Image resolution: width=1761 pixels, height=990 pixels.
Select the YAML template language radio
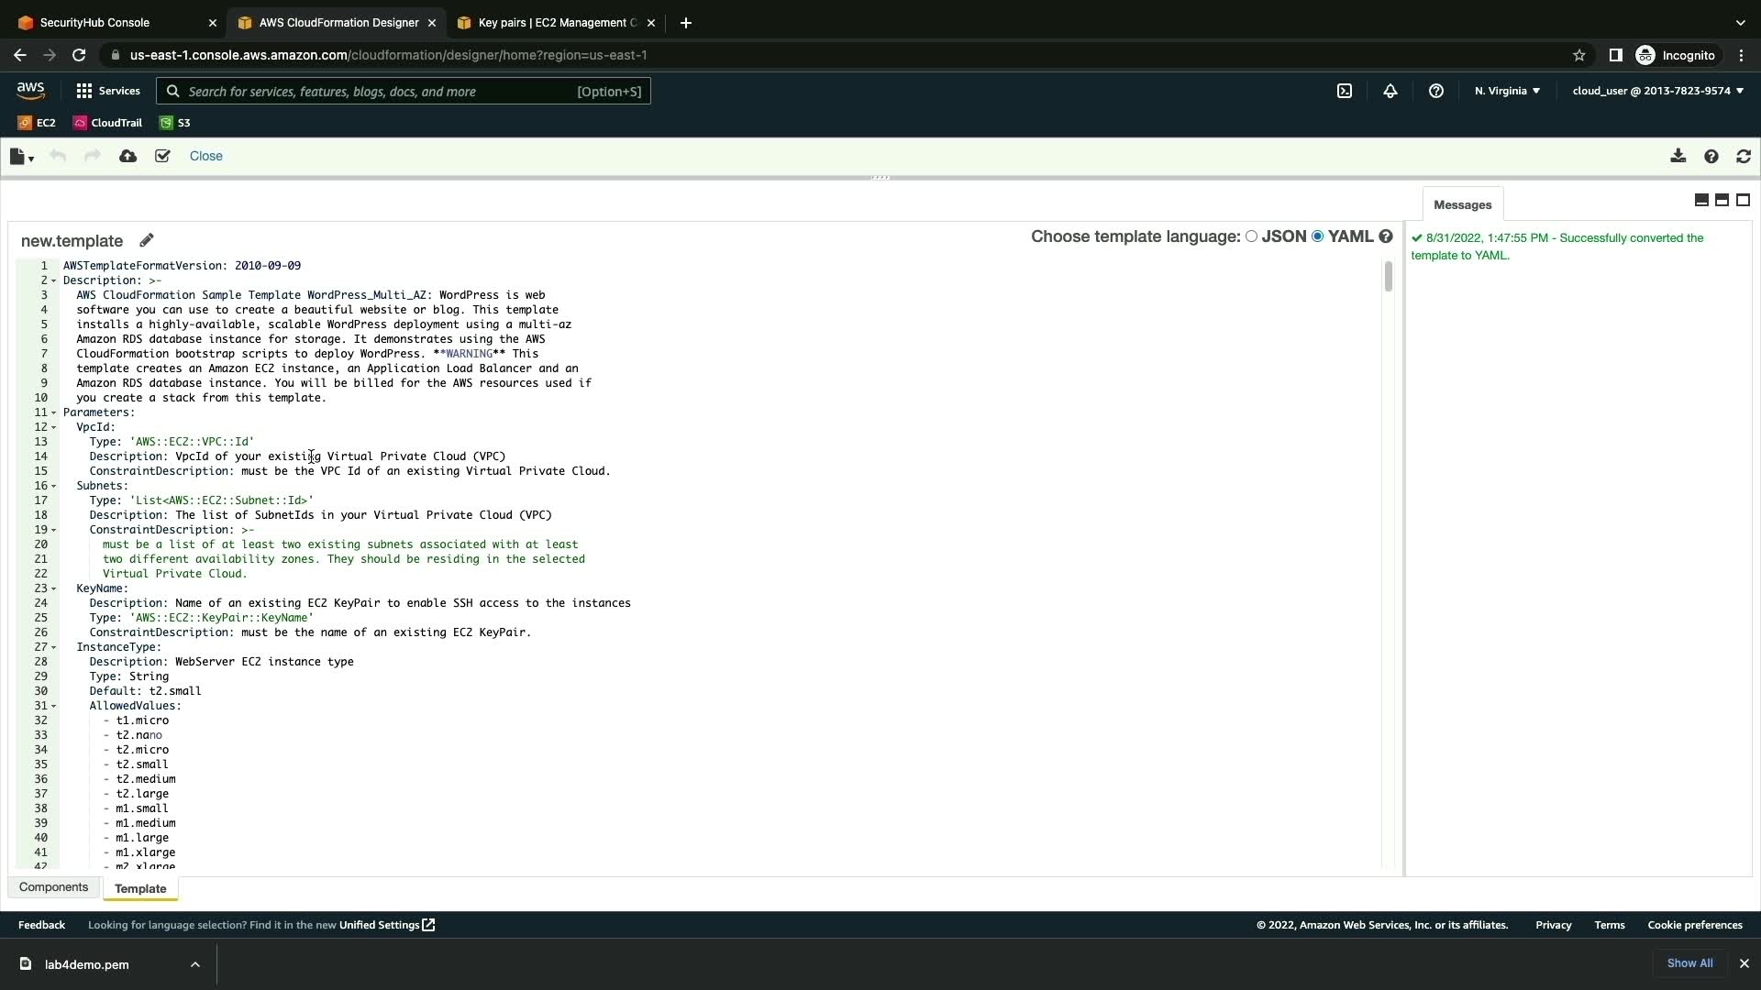pyautogui.click(x=1318, y=236)
